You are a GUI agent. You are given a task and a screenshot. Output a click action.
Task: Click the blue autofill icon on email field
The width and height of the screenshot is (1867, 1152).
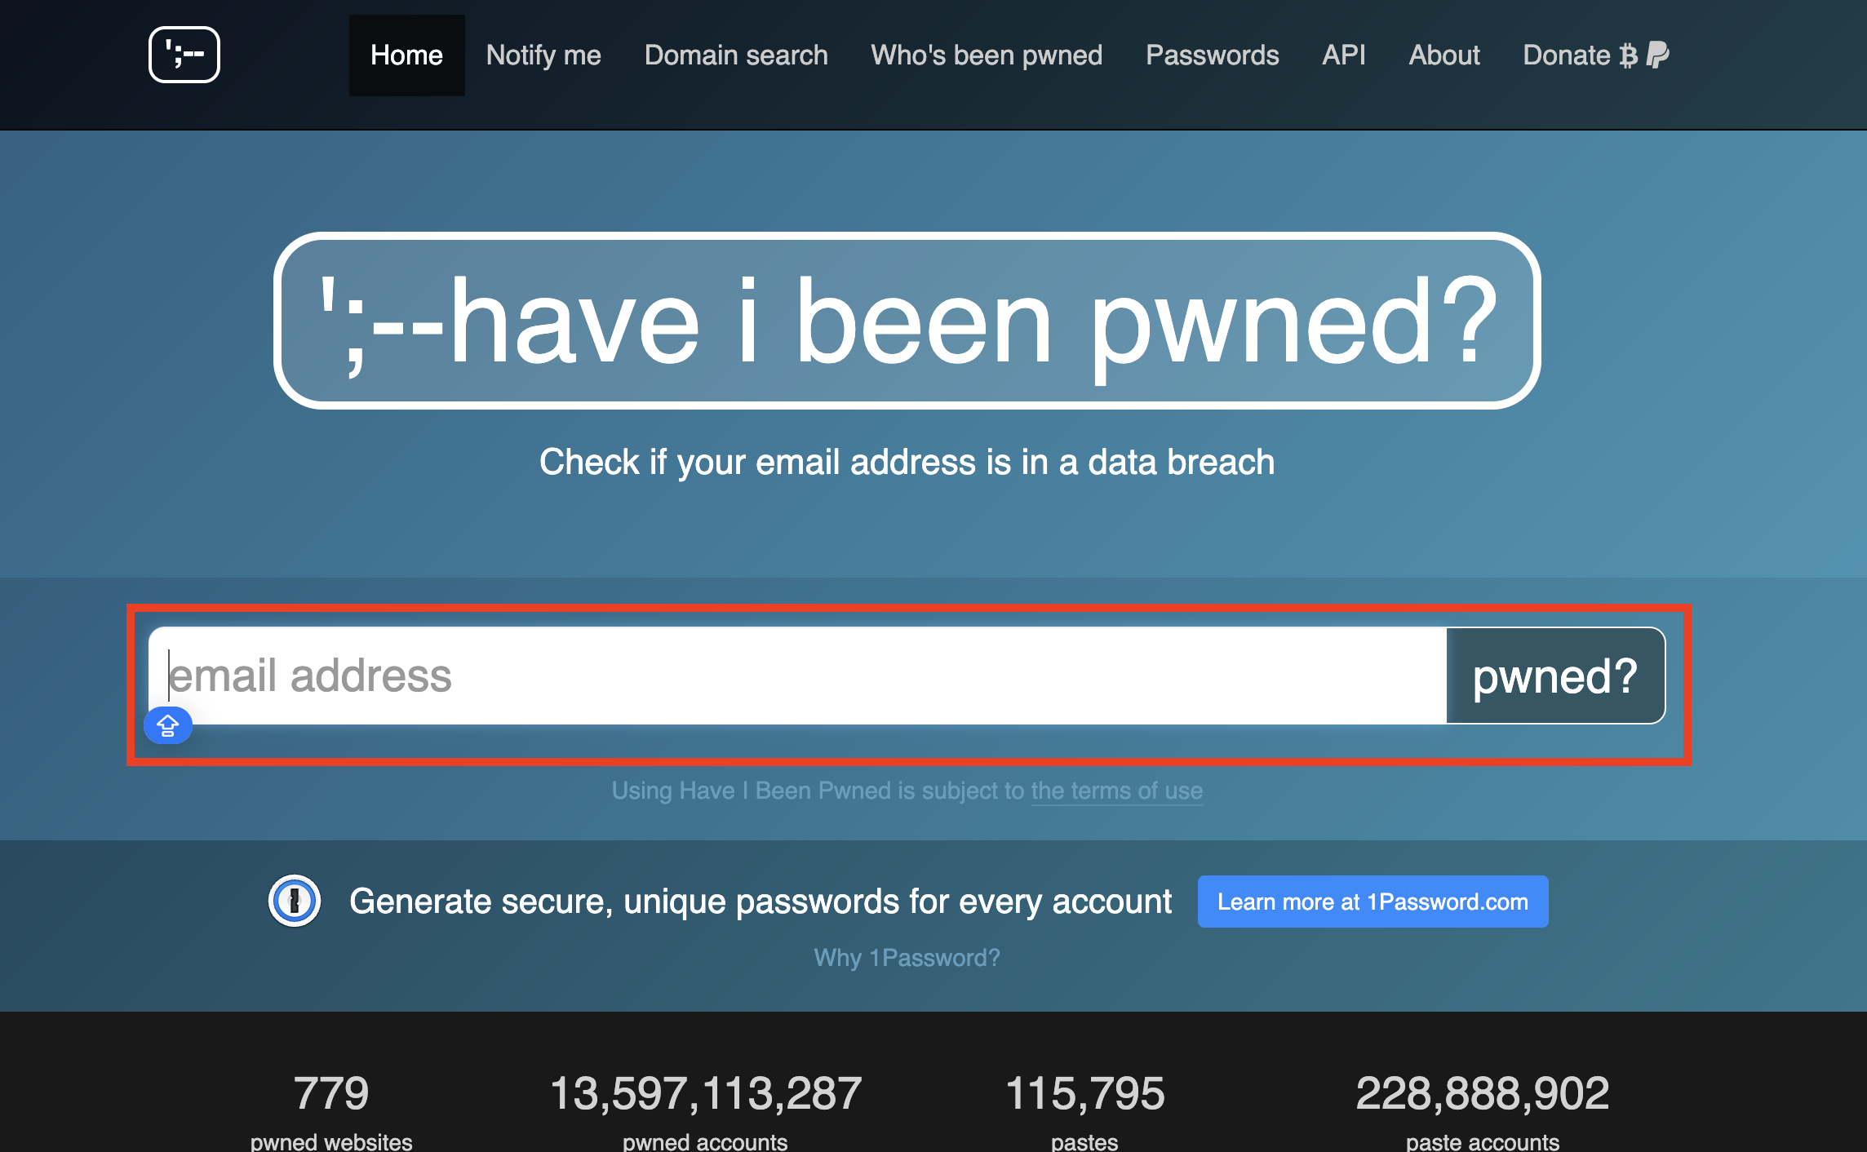pyautogui.click(x=168, y=725)
